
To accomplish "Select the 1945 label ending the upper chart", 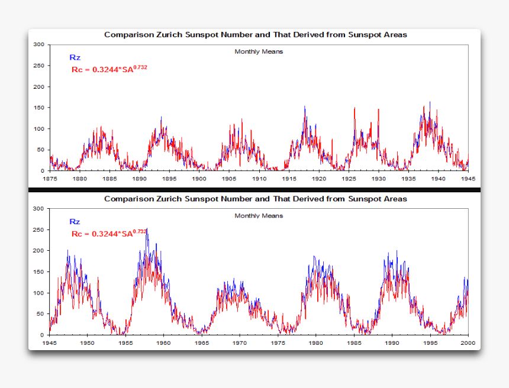I will pos(468,179).
